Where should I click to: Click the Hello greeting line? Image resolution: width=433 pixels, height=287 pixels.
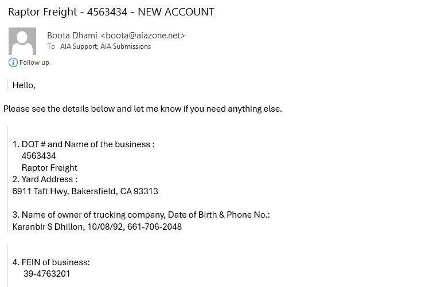pos(24,85)
